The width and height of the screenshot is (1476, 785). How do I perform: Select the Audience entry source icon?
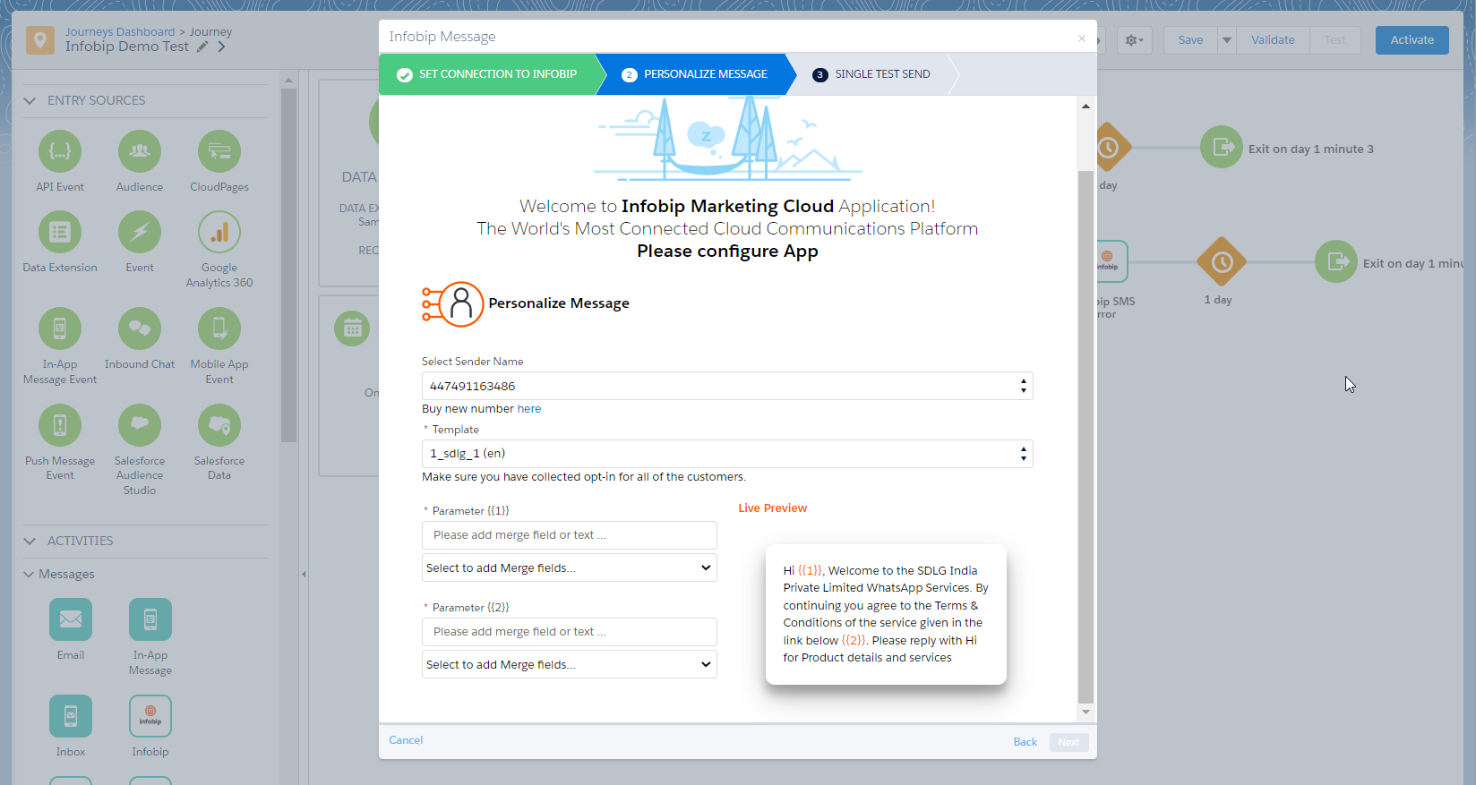tap(140, 151)
